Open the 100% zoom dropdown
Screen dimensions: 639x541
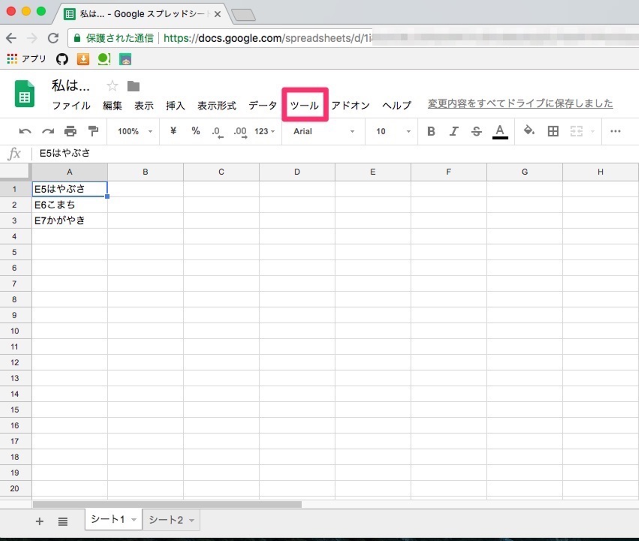(x=135, y=131)
